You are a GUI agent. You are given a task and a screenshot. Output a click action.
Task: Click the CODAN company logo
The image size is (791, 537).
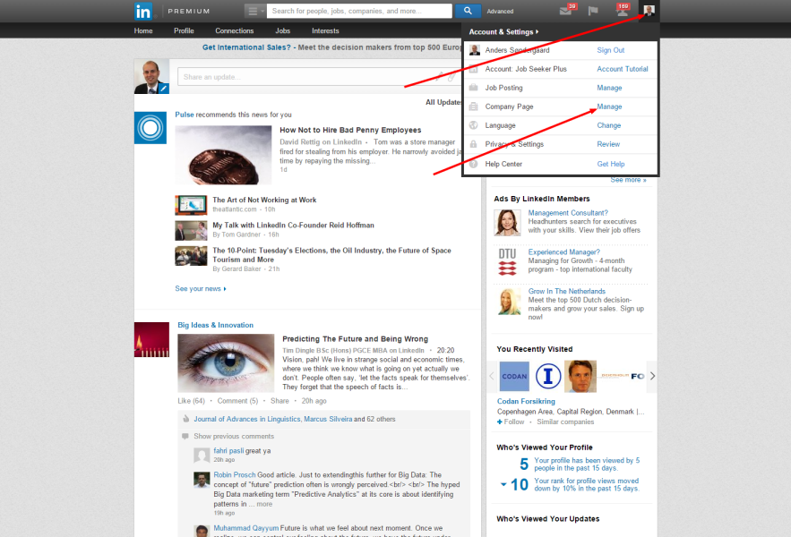[x=514, y=376]
